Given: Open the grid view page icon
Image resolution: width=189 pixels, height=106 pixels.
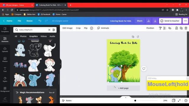Looking at the screenshot, I should point(173,101).
